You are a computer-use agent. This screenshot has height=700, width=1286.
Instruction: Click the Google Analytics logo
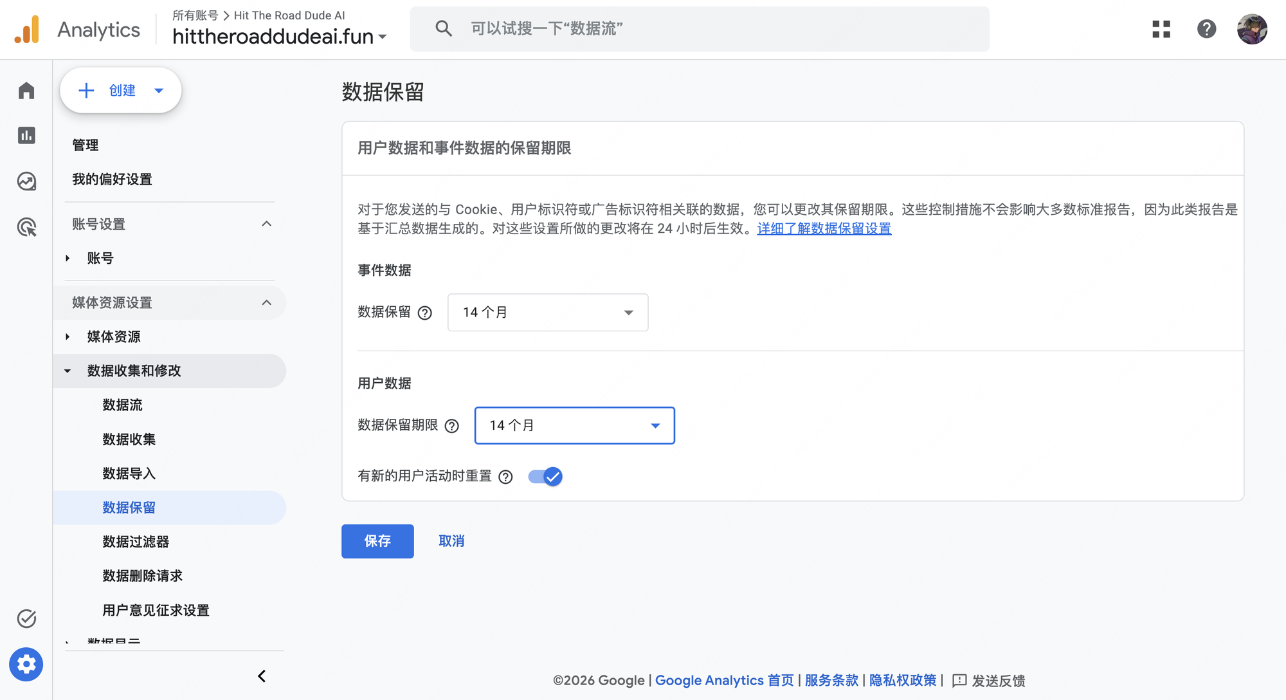(x=27, y=30)
